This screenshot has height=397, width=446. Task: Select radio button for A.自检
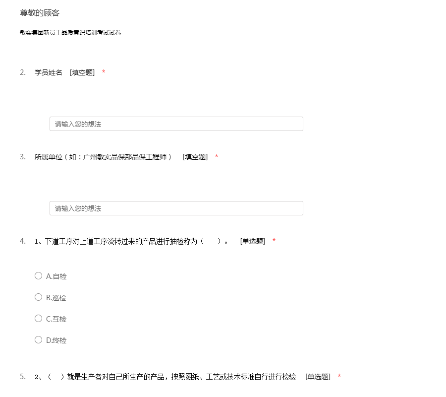[38, 276]
